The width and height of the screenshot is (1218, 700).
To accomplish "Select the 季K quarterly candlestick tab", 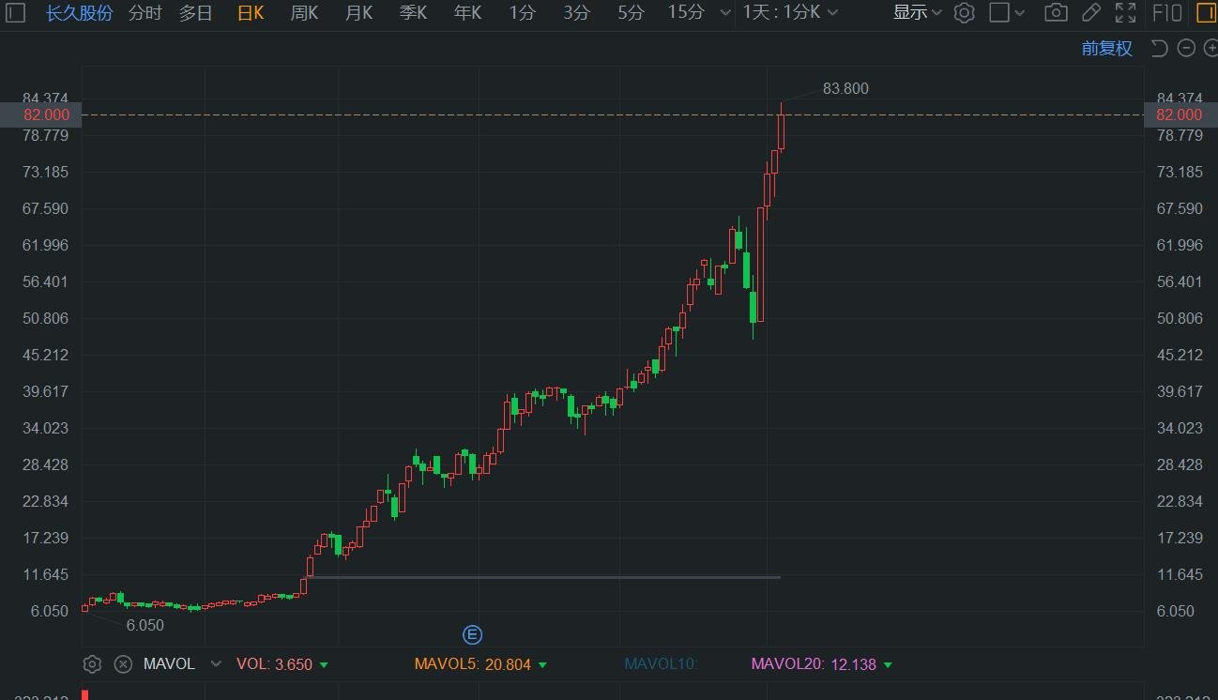I will point(413,13).
